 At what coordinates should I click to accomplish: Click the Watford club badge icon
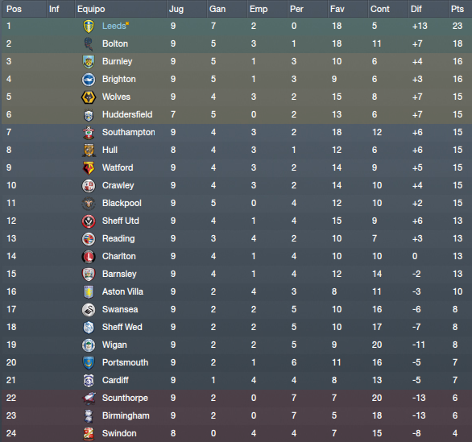[89, 168]
